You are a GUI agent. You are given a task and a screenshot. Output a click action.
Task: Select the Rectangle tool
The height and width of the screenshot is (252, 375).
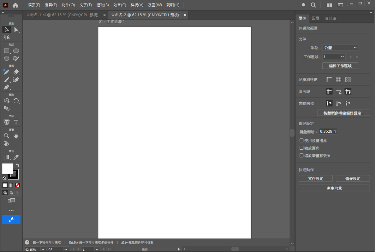[6, 51]
